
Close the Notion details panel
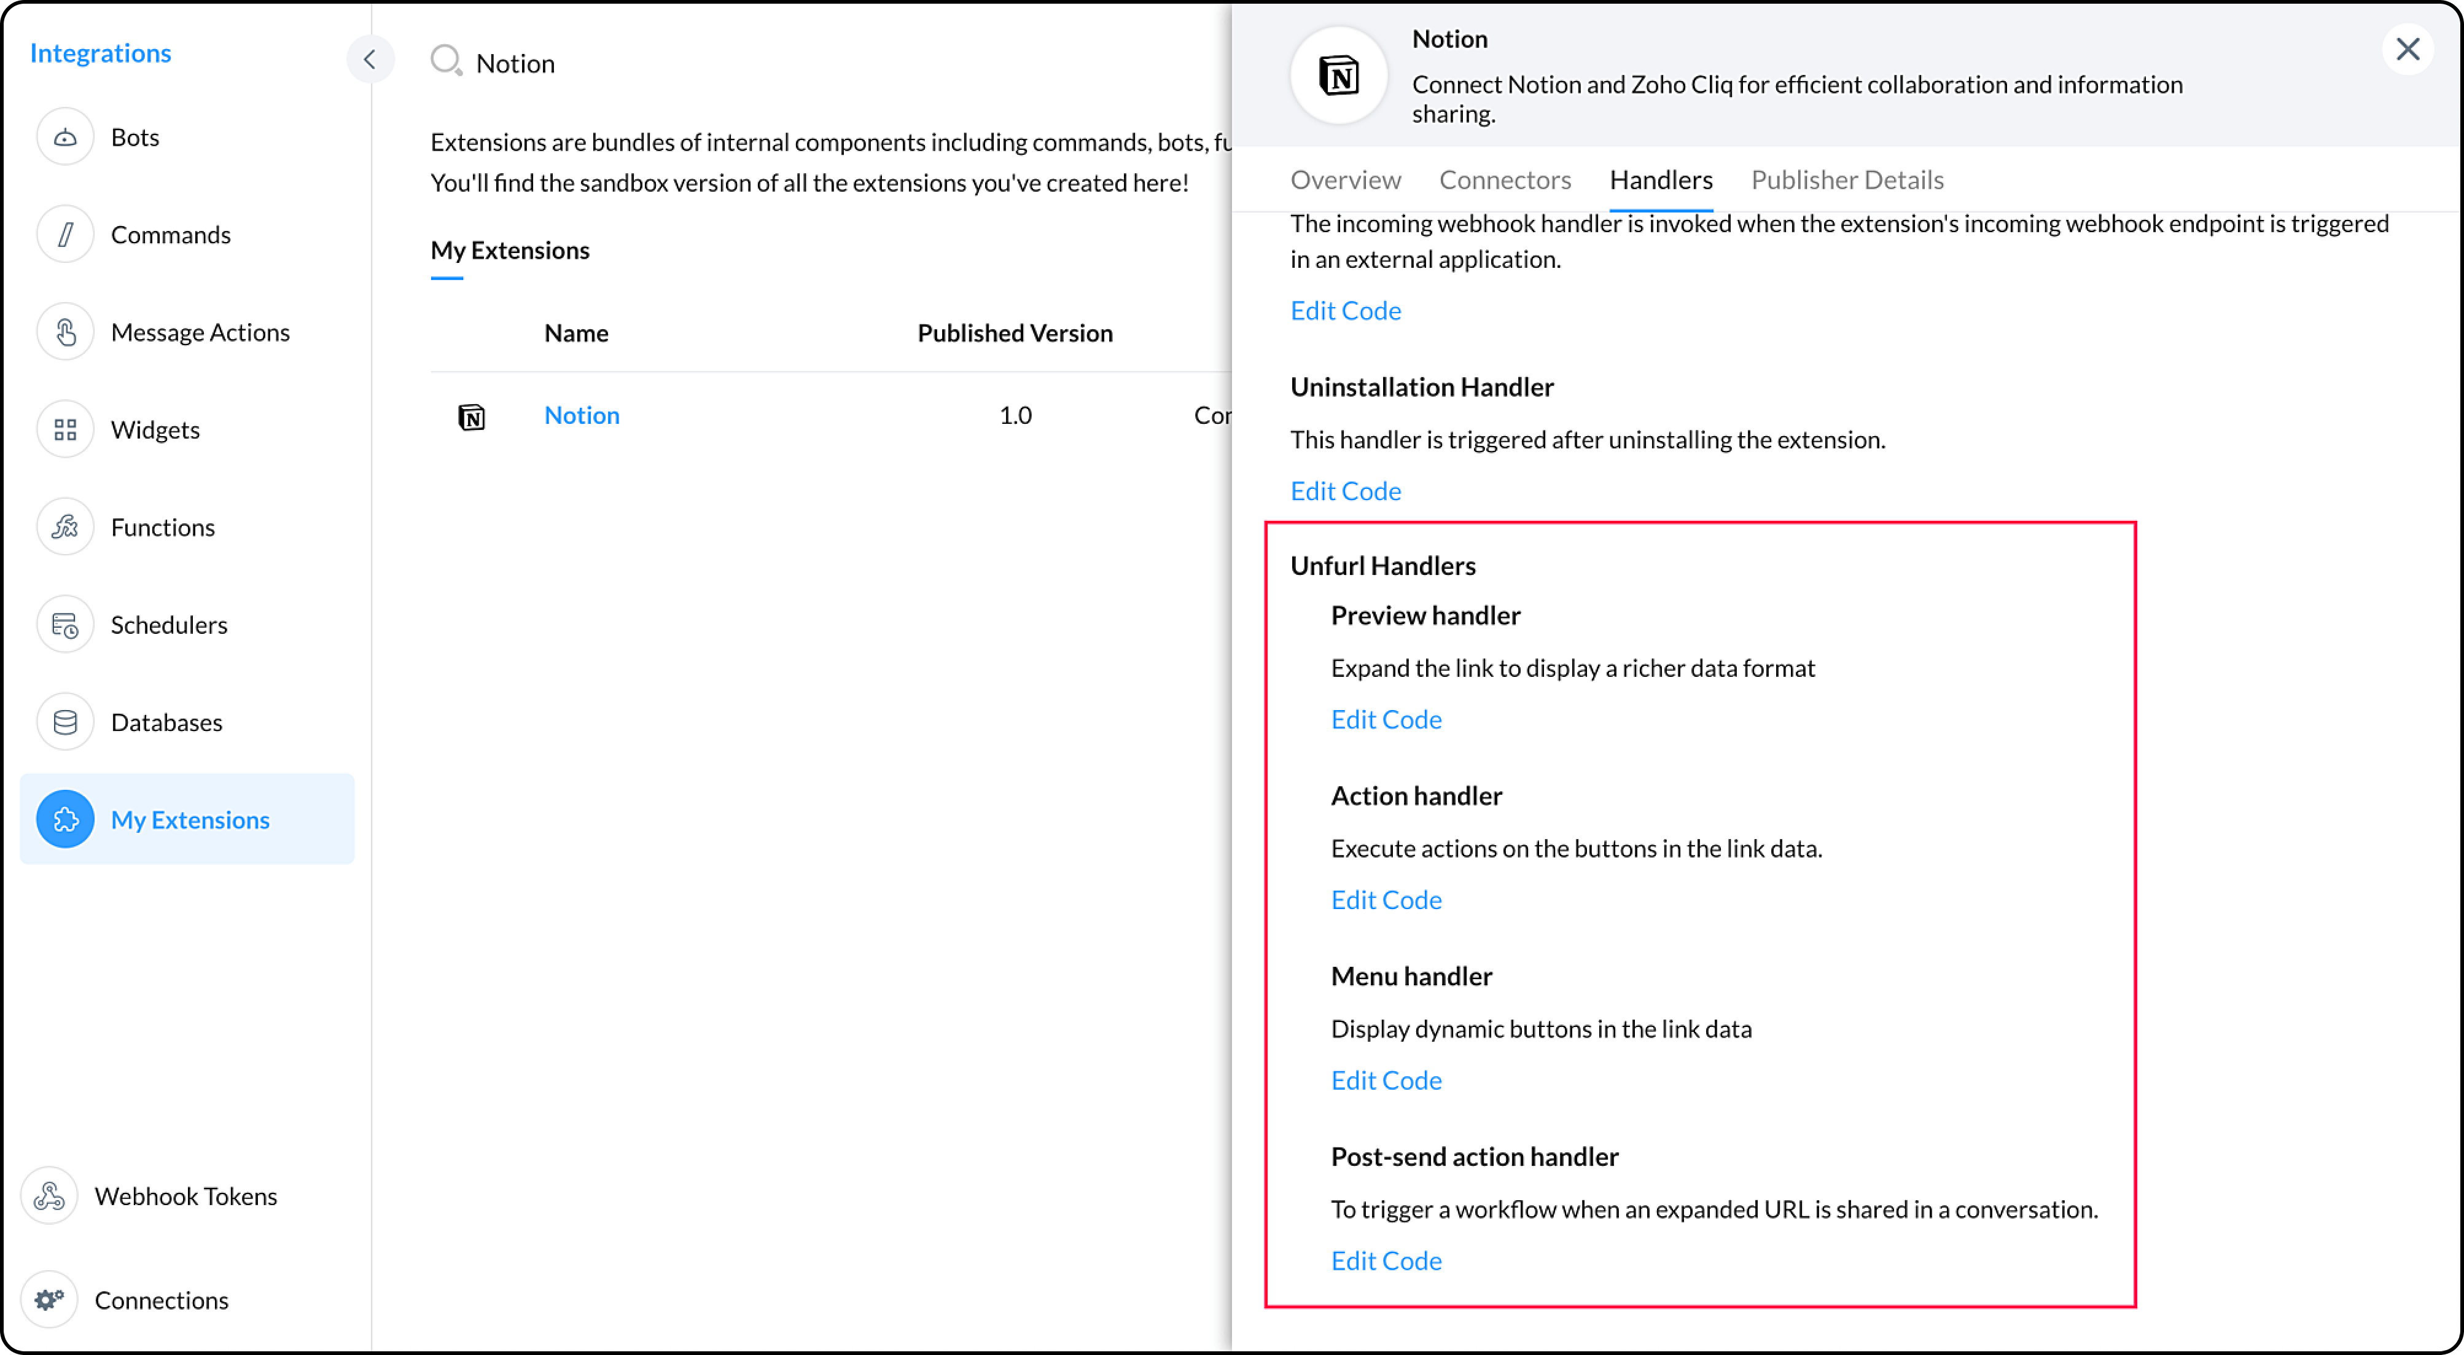click(x=2407, y=49)
